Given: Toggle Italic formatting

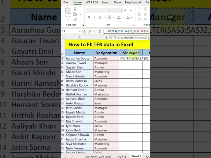Looking at the screenshot, I should coord(95,17).
